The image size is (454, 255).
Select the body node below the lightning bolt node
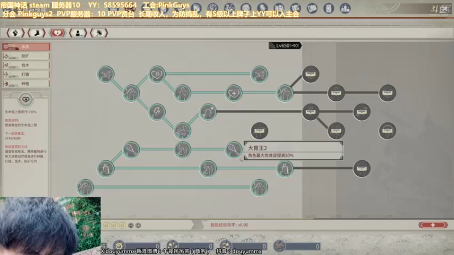tap(182, 131)
